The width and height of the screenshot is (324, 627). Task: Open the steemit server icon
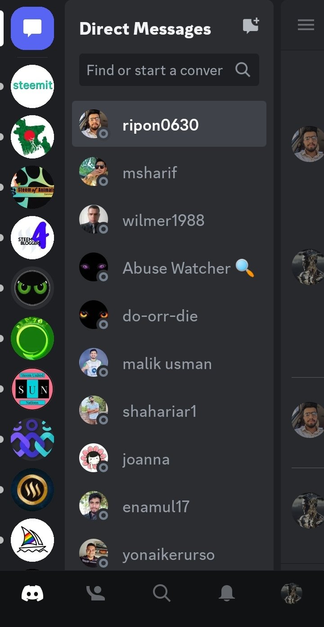[x=32, y=86]
